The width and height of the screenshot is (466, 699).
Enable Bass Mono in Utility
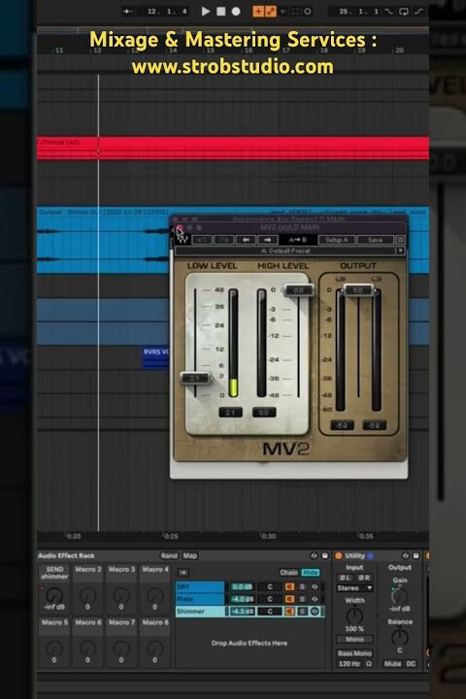[x=354, y=653]
